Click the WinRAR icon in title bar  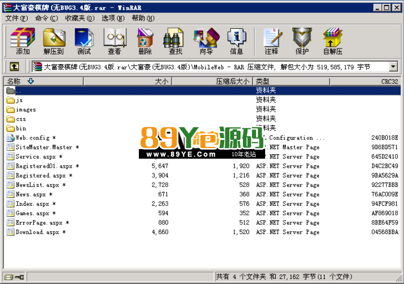coord(7,8)
